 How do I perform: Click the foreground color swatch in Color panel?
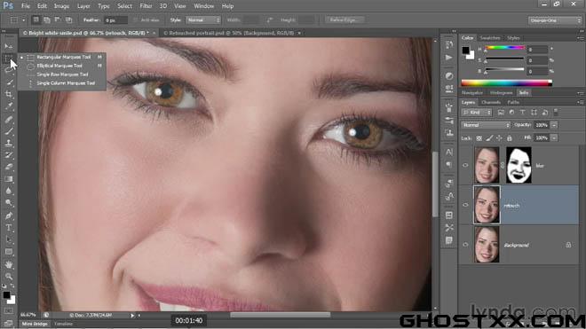[465, 50]
